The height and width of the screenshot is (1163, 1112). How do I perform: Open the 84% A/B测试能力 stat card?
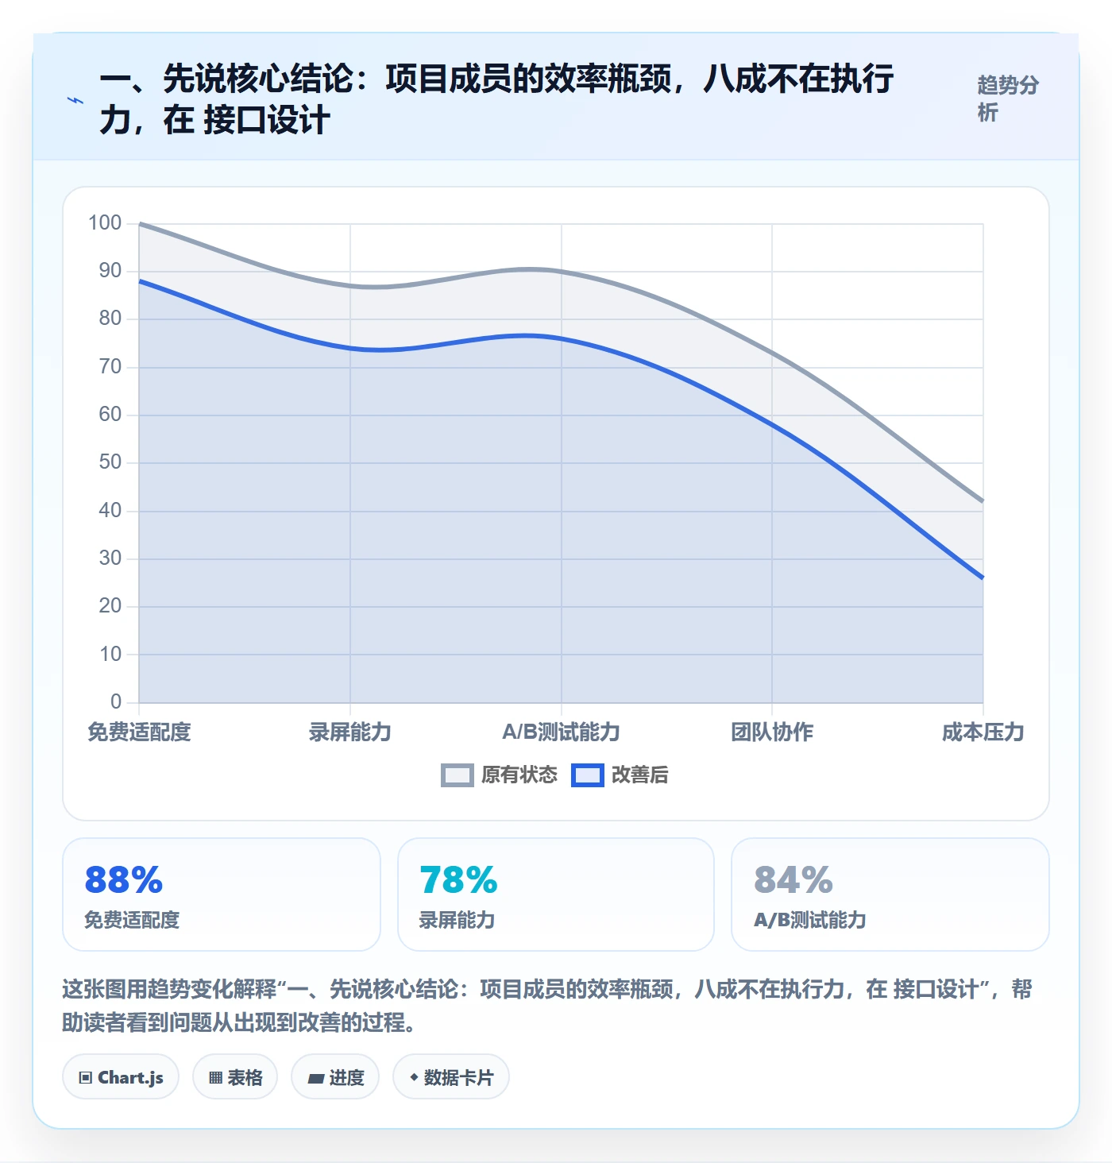(x=890, y=894)
